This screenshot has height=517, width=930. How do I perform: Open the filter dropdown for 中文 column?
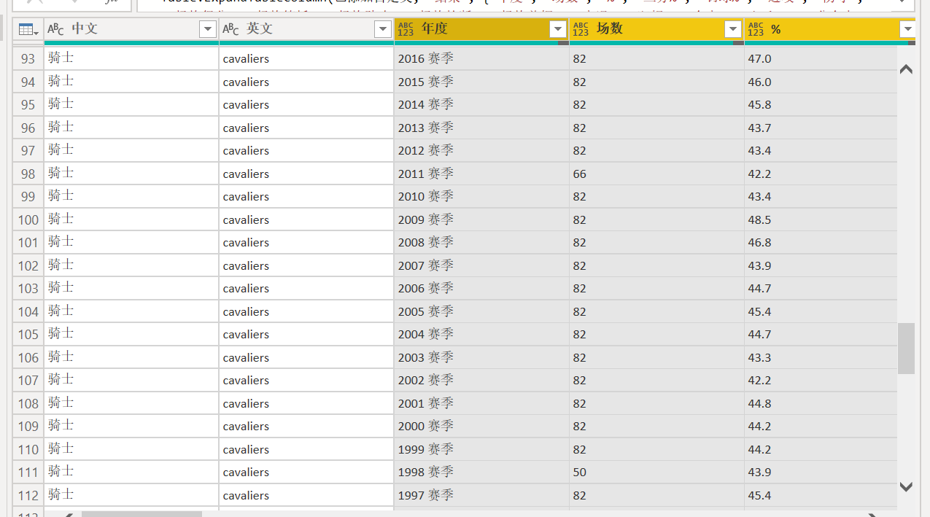pyautogui.click(x=208, y=29)
